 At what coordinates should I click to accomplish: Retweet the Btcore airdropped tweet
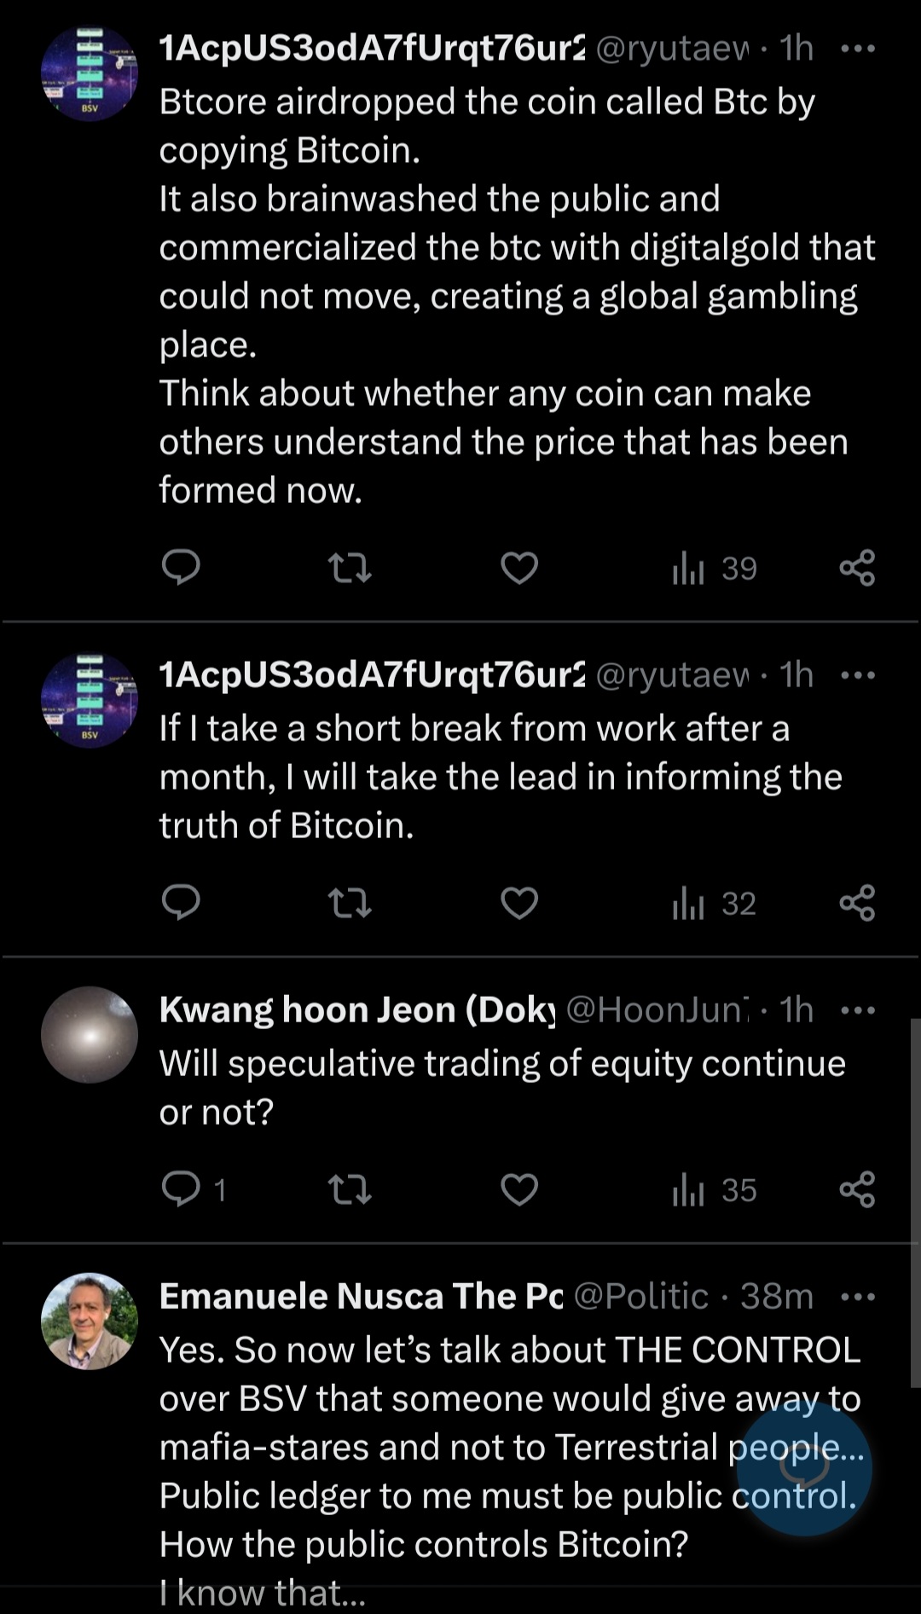tap(350, 567)
